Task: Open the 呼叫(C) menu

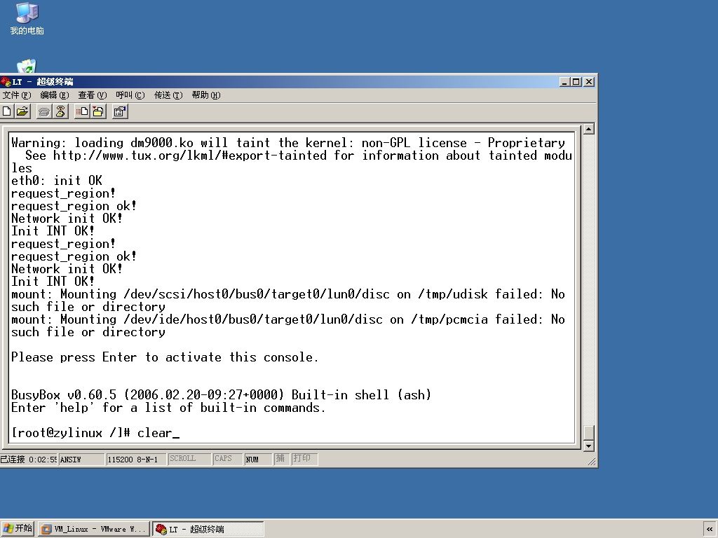Action: [x=130, y=95]
